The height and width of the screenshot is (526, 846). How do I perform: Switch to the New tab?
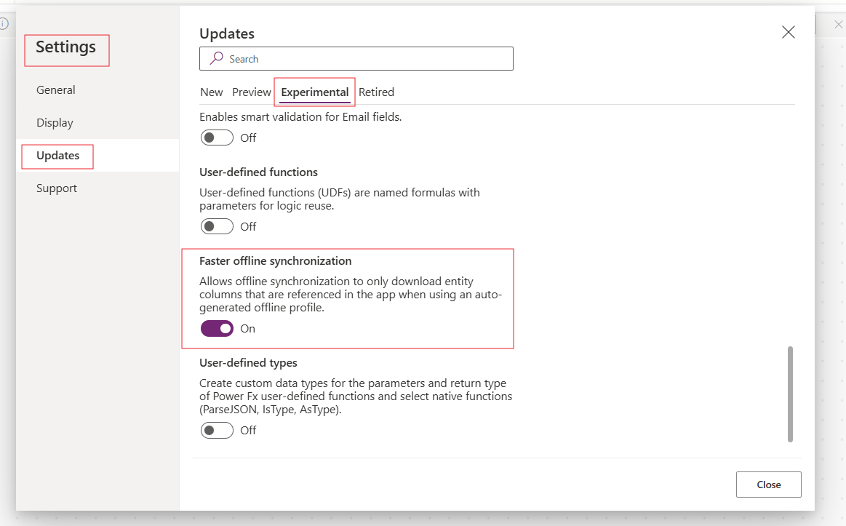pyautogui.click(x=211, y=92)
